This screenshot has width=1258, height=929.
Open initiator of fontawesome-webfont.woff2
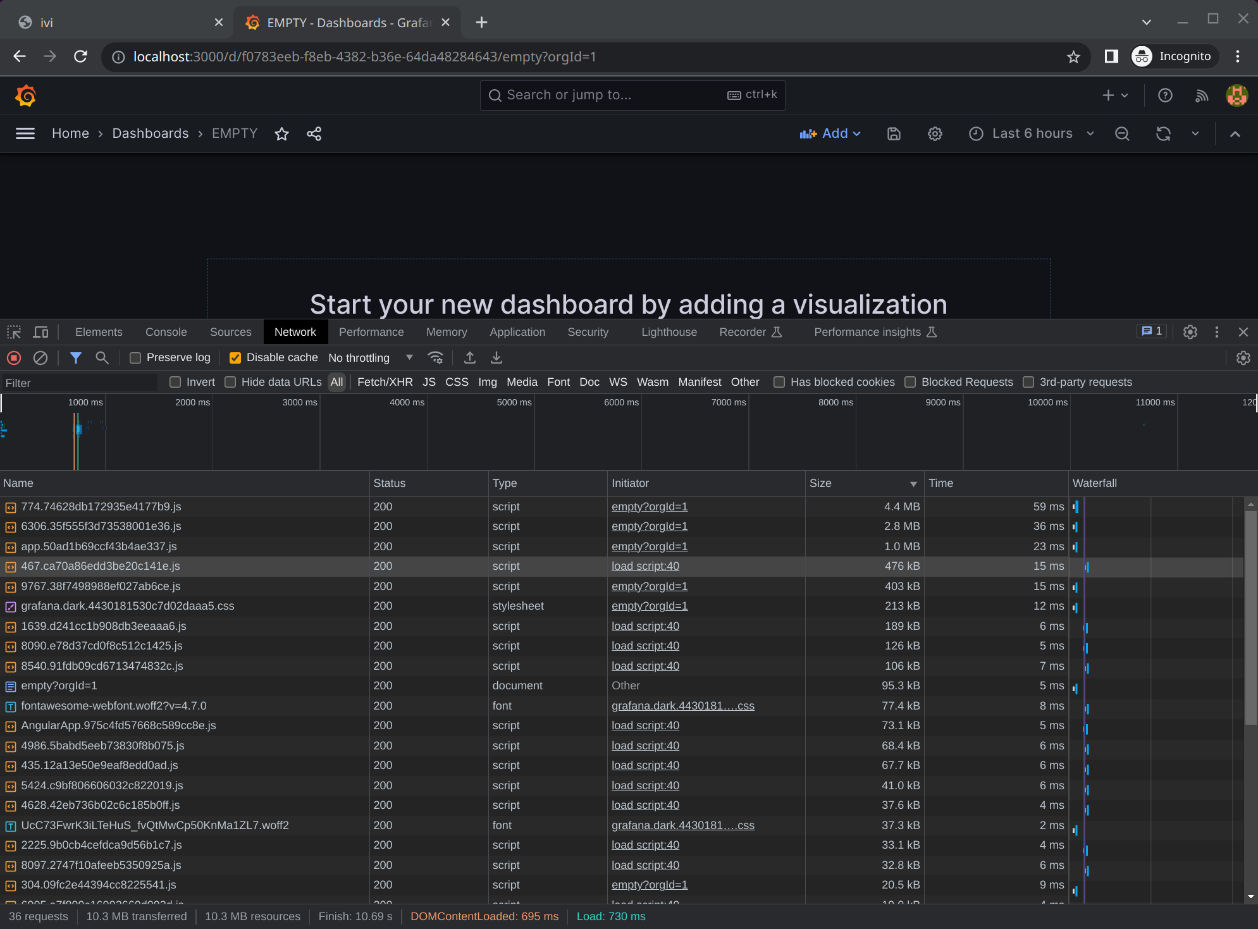(683, 706)
